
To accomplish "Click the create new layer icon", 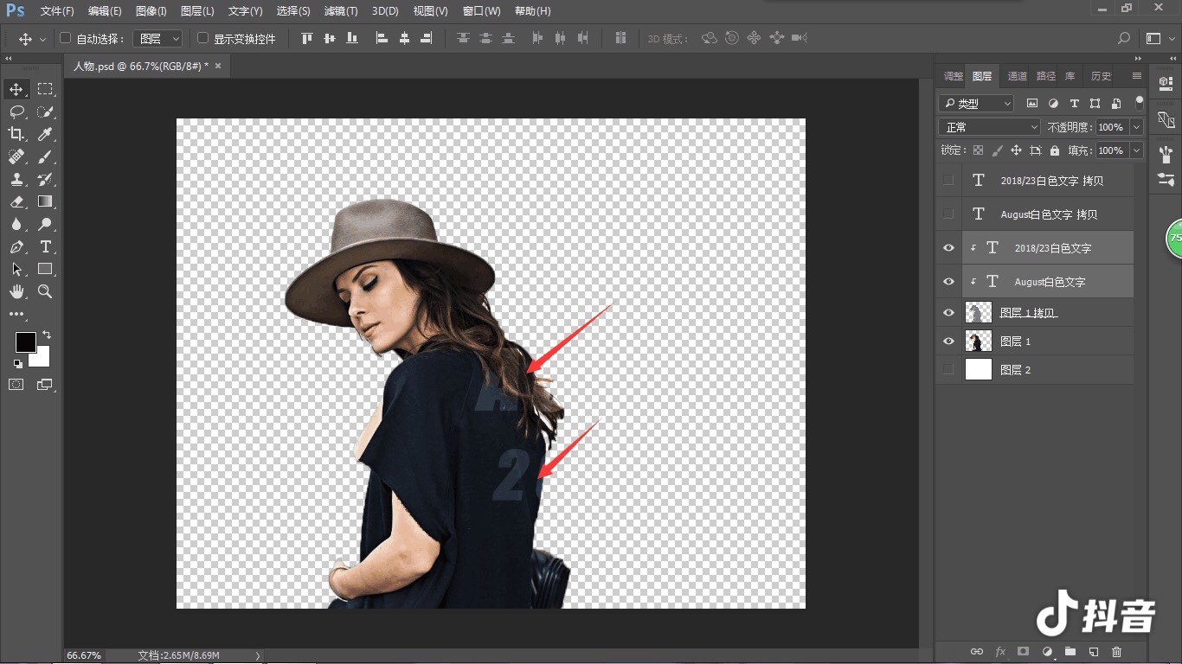I will click(1093, 651).
